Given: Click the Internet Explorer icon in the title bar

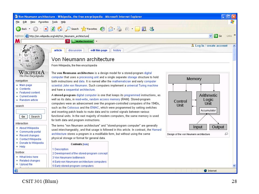Looking at the screenshot, I should (16, 16).
